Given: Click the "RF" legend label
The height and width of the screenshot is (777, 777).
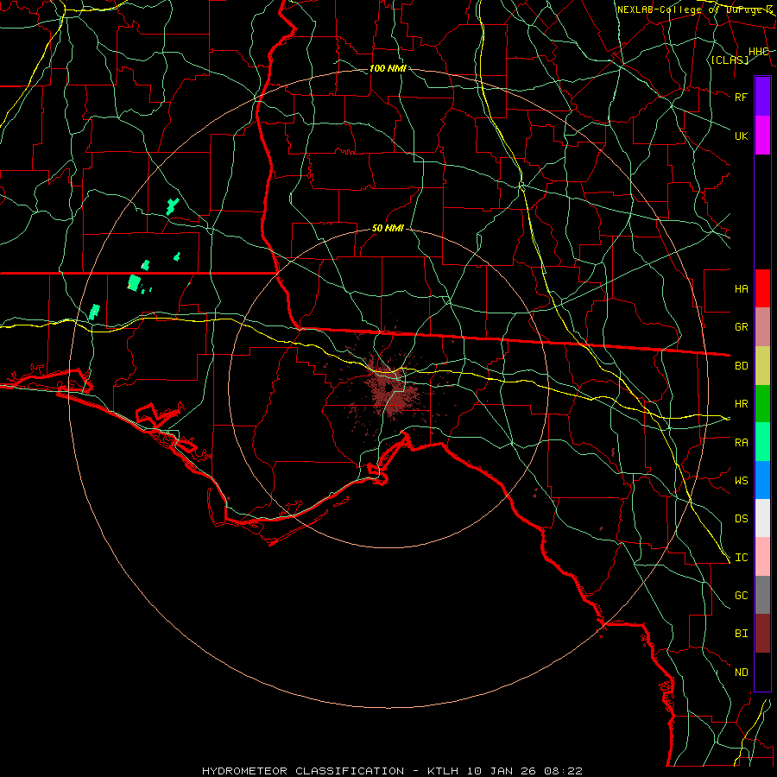Looking at the screenshot, I should click(742, 97).
